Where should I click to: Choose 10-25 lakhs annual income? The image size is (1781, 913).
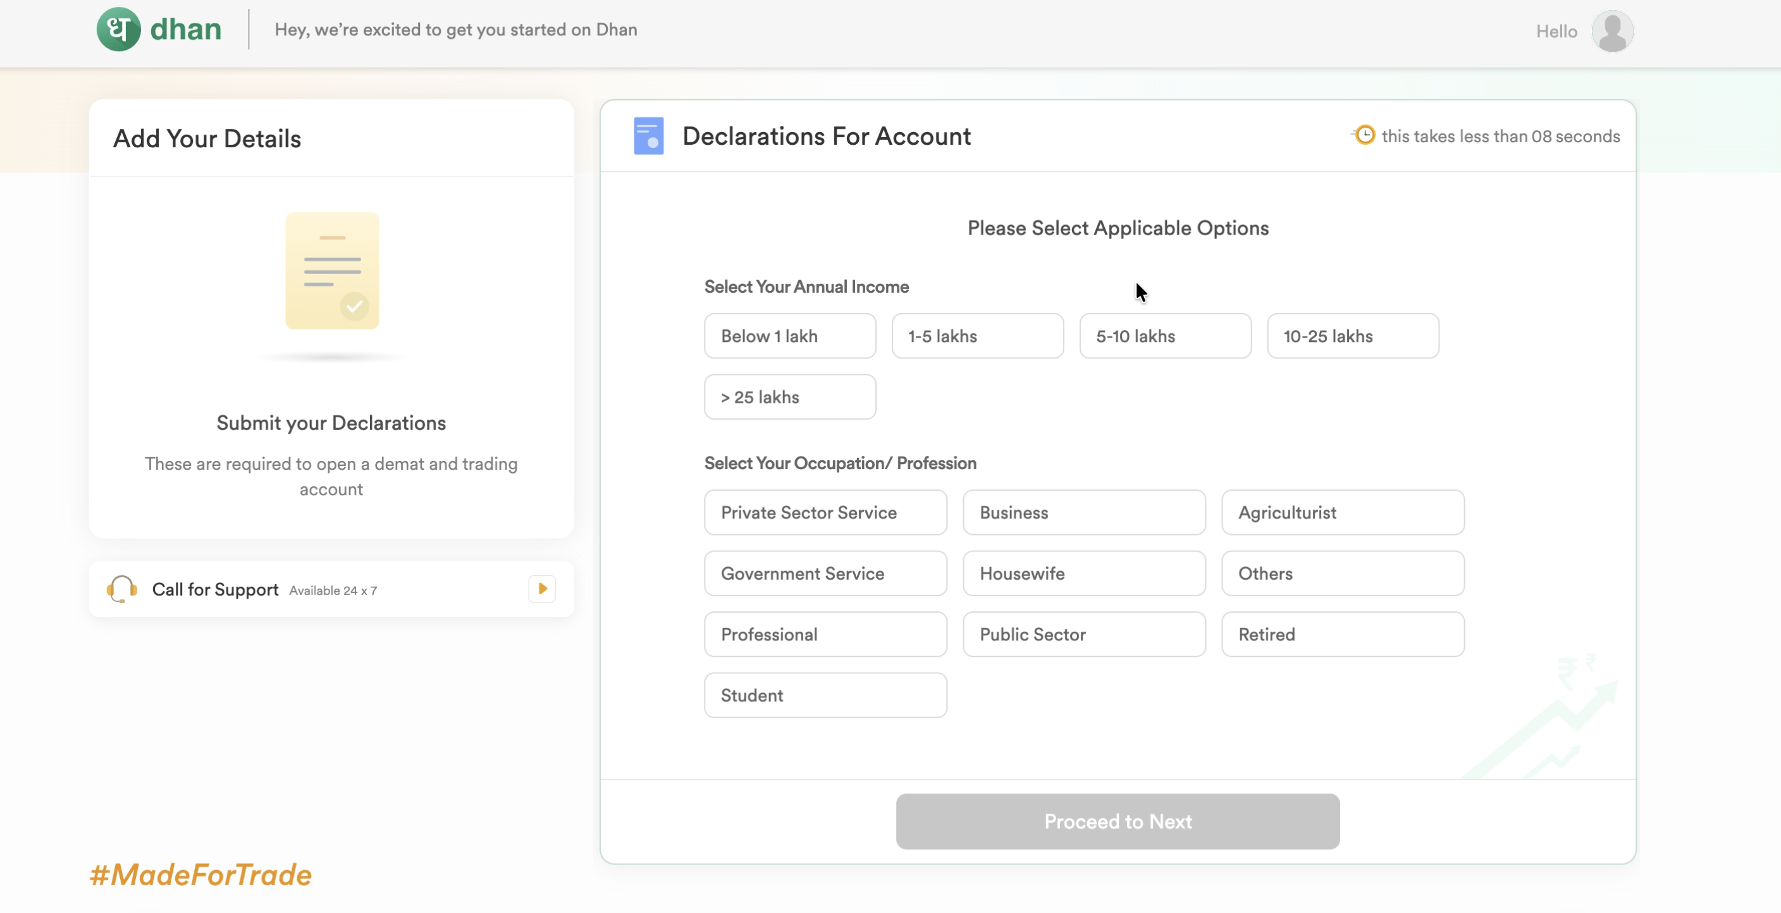coord(1352,336)
